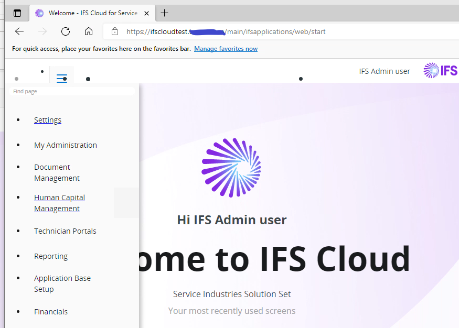Image resolution: width=459 pixels, height=328 pixels.
Task: Open My Administration in the navigator
Action: pos(66,145)
